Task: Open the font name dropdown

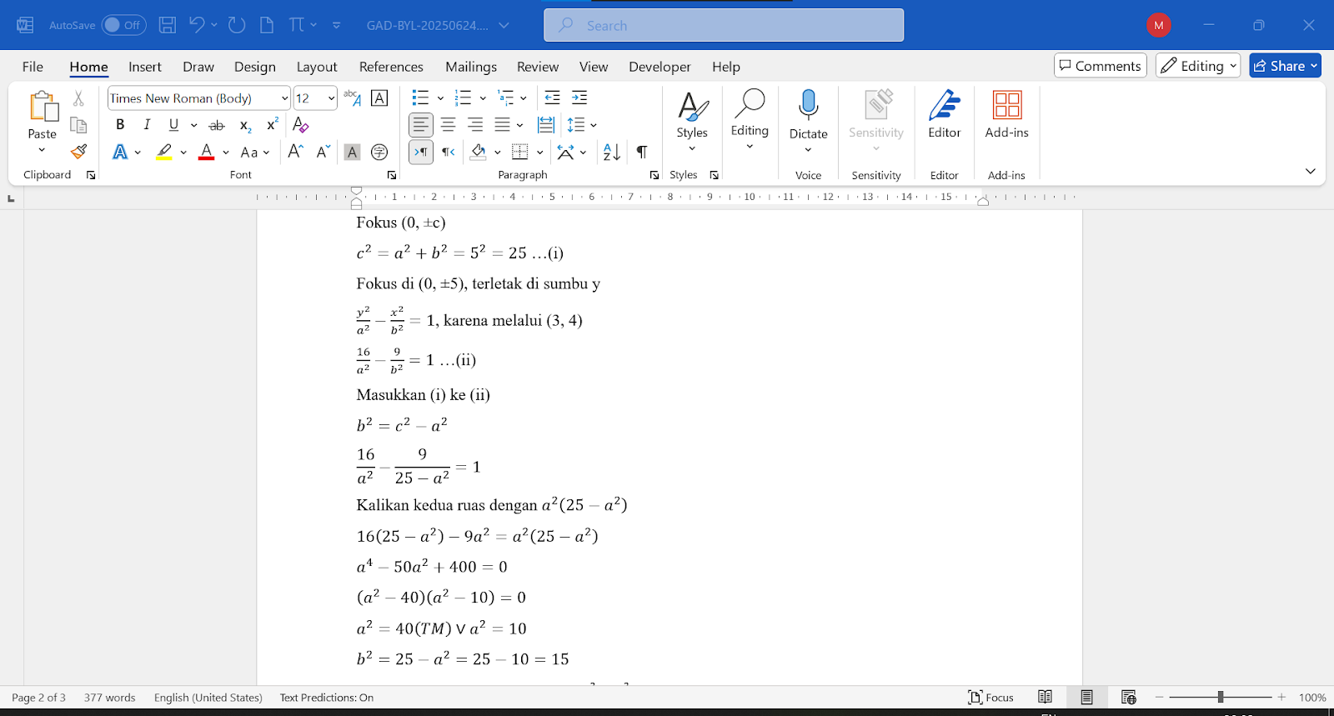Action: pyautogui.click(x=284, y=98)
